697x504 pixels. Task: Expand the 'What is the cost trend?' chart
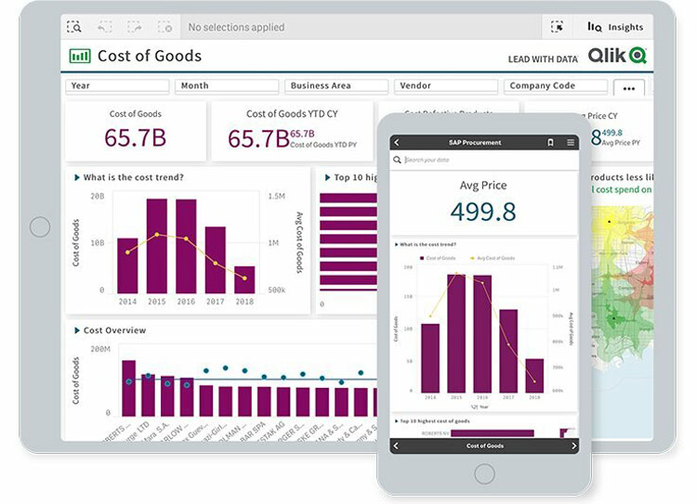[73, 177]
